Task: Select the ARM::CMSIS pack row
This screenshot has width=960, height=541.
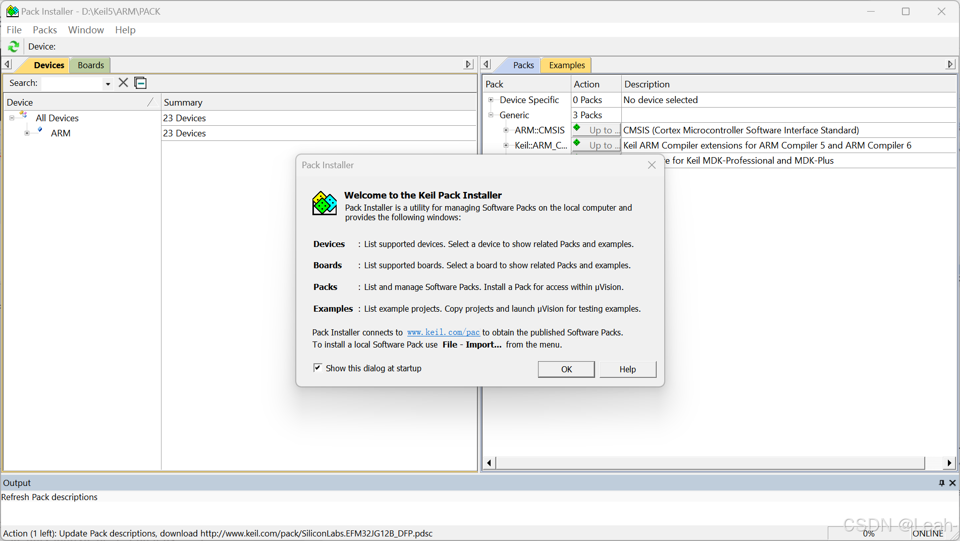Action: 540,130
